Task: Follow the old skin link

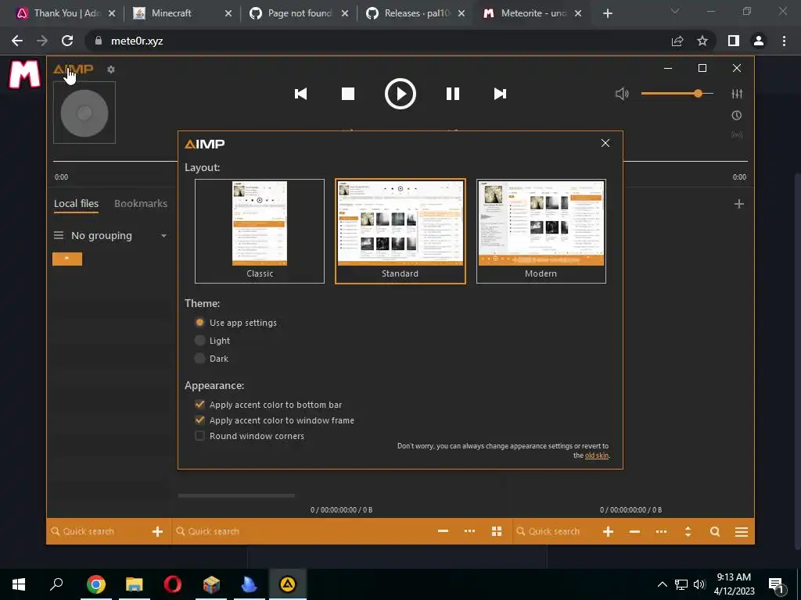Action: (597, 455)
